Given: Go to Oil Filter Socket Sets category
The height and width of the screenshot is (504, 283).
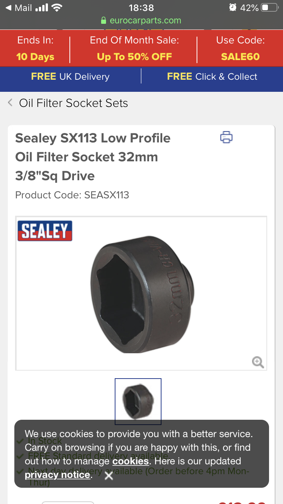Looking at the screenshot, I should (74, 103).
